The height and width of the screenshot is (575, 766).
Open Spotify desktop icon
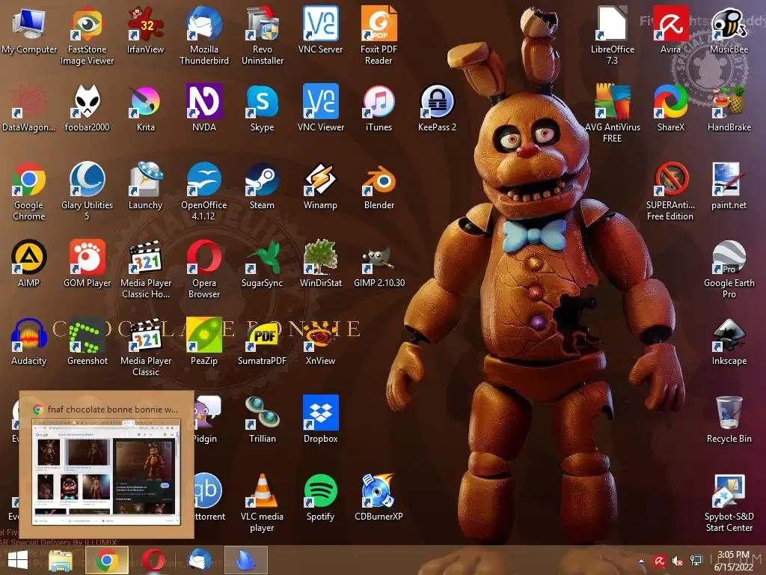coord(320,498)
